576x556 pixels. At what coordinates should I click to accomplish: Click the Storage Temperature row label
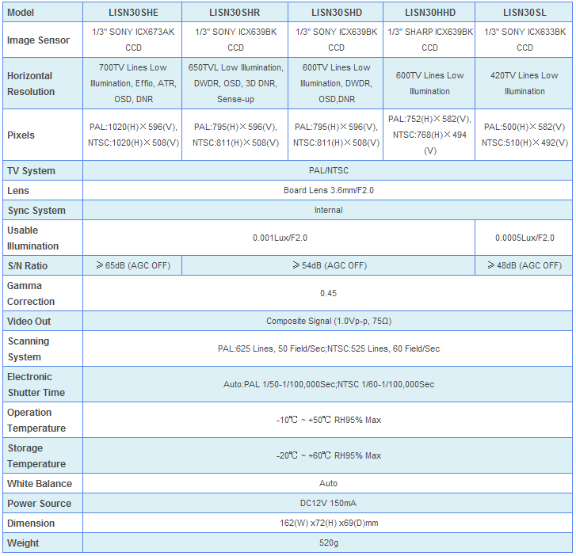tap(43, 455)
